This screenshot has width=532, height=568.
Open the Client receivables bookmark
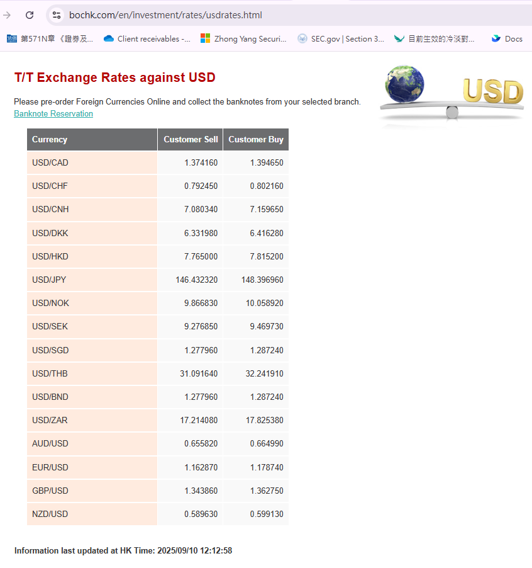point(147,38)
